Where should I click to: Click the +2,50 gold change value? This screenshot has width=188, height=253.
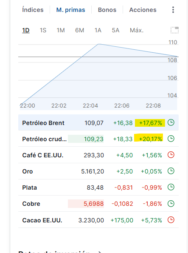[124, 171]
